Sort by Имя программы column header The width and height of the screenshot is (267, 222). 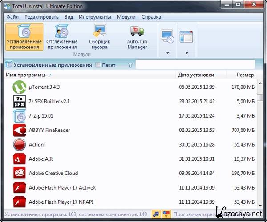coord(26,75)
